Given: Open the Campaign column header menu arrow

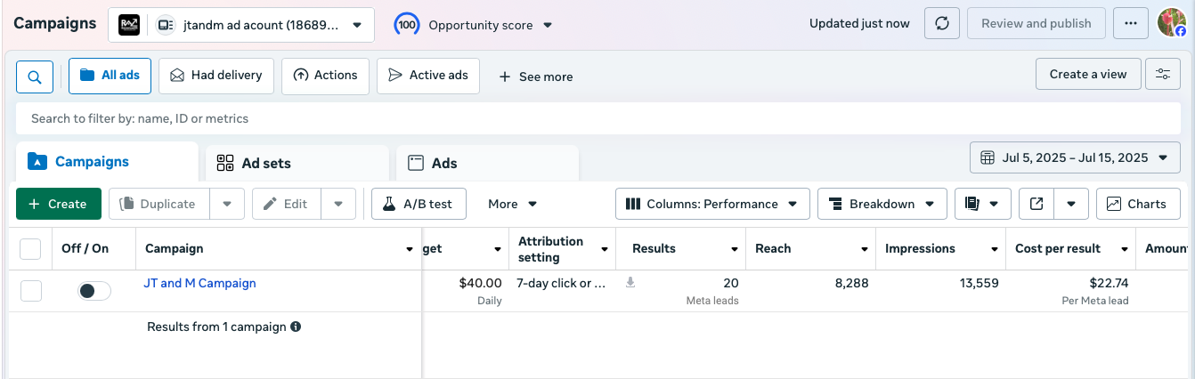Looking at the screenshot, I should [x=410, y=249].
